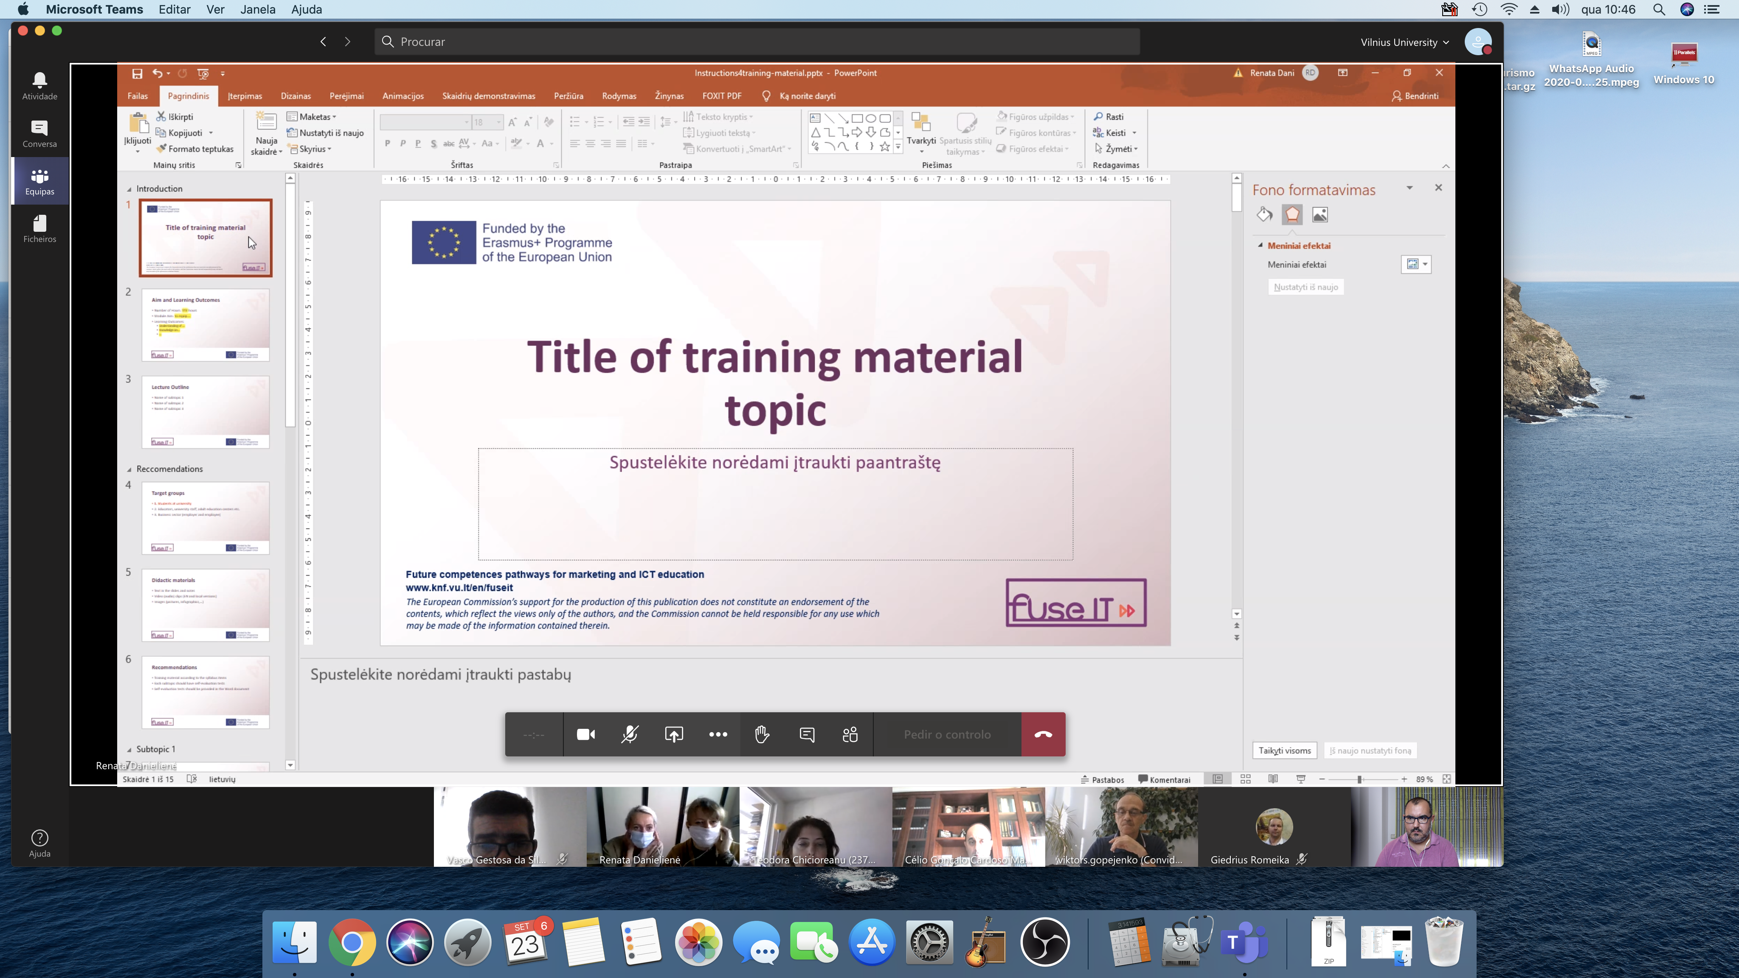1739x978 pixels.
Task: Open the Žymėti select dropdown
Action: pos(1116,149)
